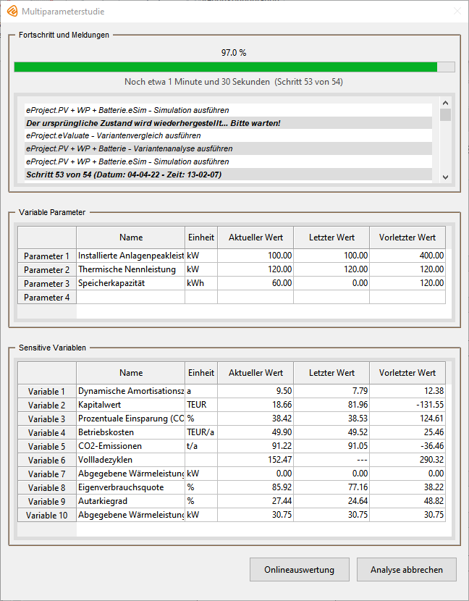Image resolution: width=469 pixels, height=601 pixels.
Task: Click Letzter Wert '---' of Vollladezyklen
Action: point(331,460)
